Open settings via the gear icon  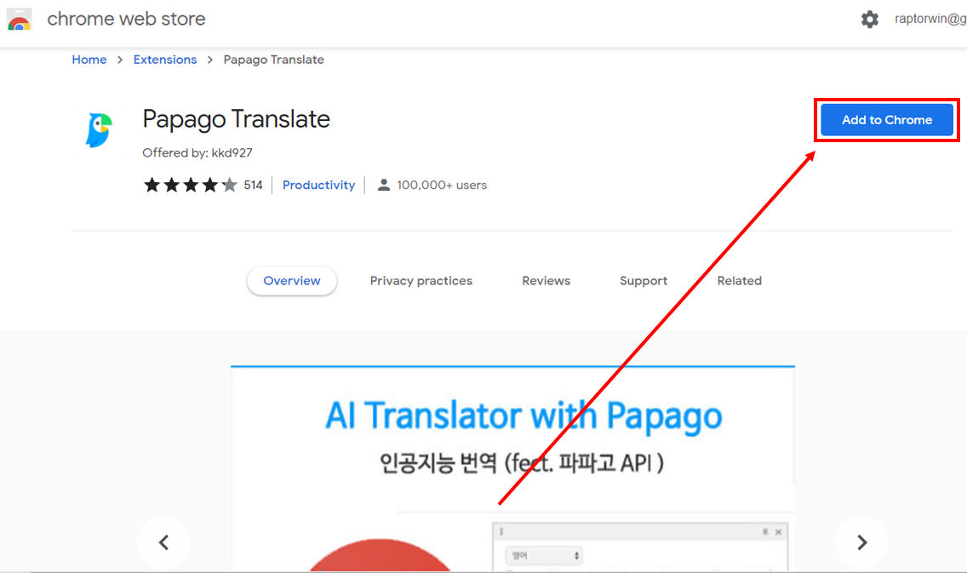click(870, 19)
